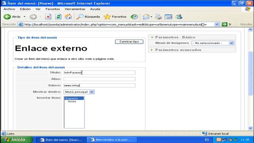Click the ES language indicator

pos(207,139)
